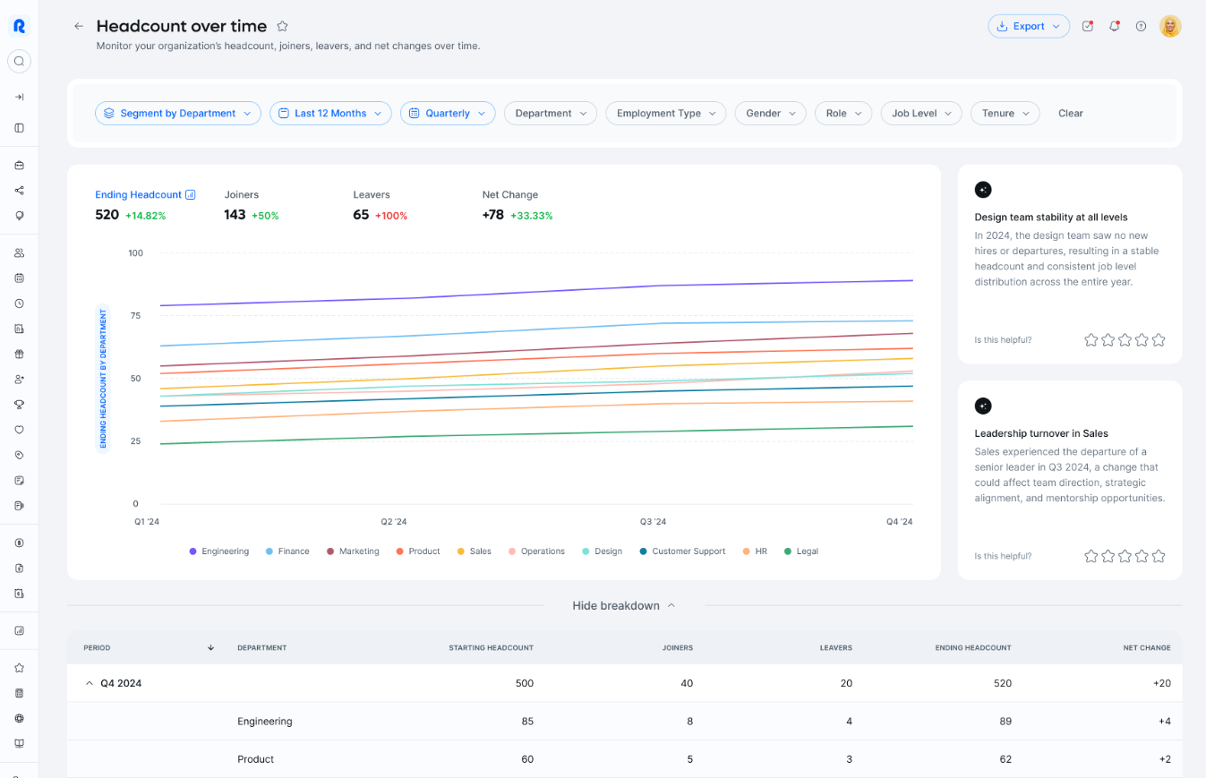
Task: Give one star to the Sales leadership insight
Action: click(x=1091, y=555)
